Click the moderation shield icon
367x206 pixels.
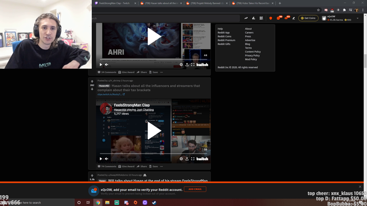click(271, 18)
